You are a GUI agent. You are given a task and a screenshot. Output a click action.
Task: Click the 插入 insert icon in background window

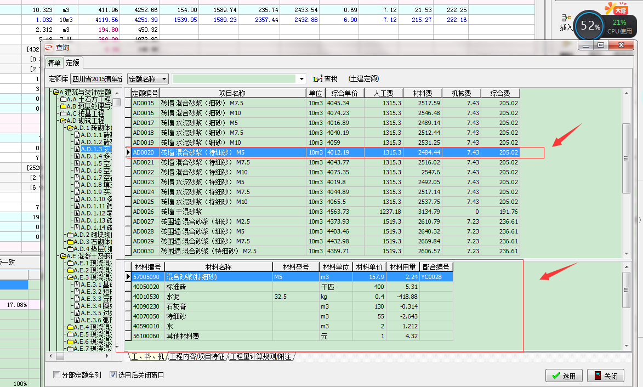(566, 18)
